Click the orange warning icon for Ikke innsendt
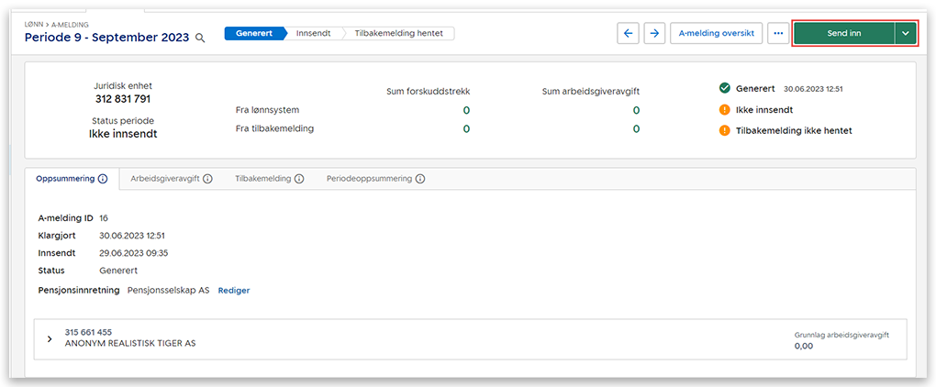This screenshot has height=387, width=936. [x=725, y=110]
